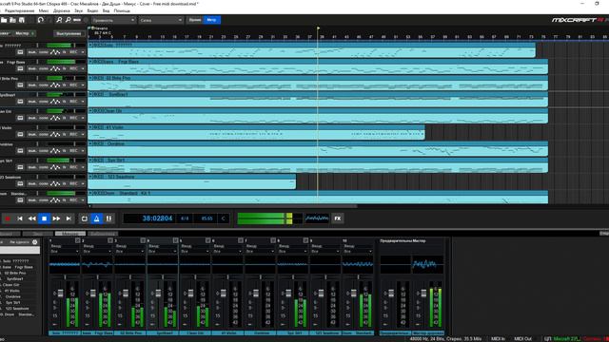
Task: Toggle checkbox on mixer channel 1
Action: pyautogui.click(x=77, y=240)
